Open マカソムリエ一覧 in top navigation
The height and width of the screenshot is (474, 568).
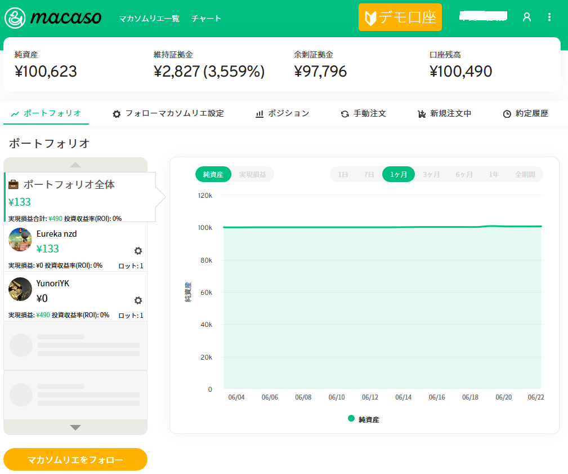[149, 18]
